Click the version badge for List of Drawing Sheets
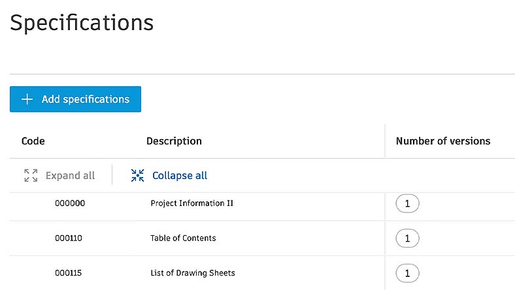515x290 pixels. [x=407, y=273]
